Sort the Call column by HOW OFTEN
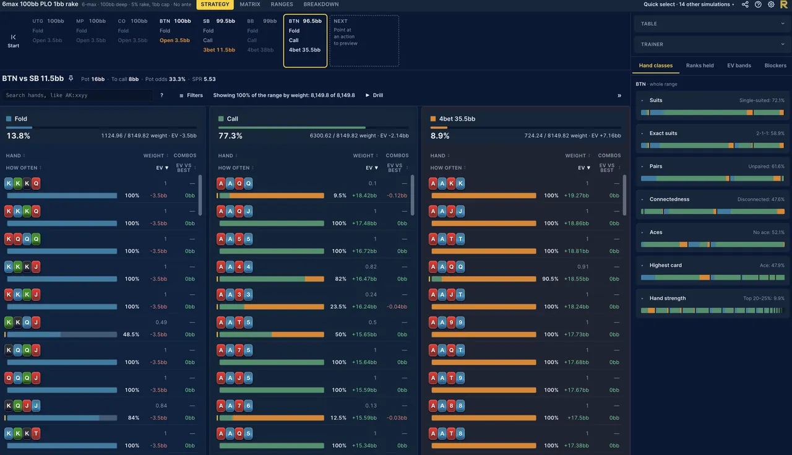Image resolution: width=792 pixels, height=455 pixels. (x=235, y=168)
